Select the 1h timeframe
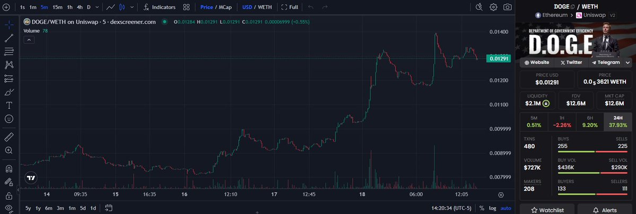 (70, 7)
